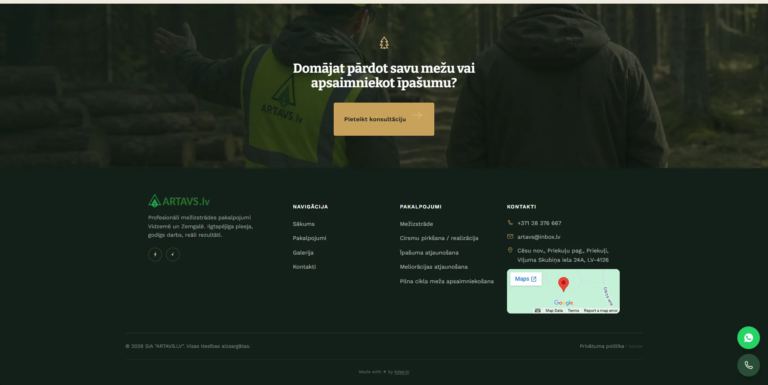Open the kdes.lv credit link
The height and width of the screenshot is (385, 768).
point(402,372)
